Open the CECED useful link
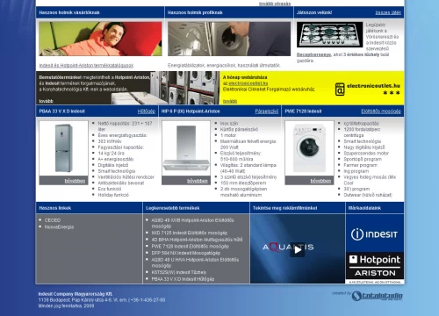Image resolution: width=439 pixels, height=316 pixels. click(x=53, y=220)
